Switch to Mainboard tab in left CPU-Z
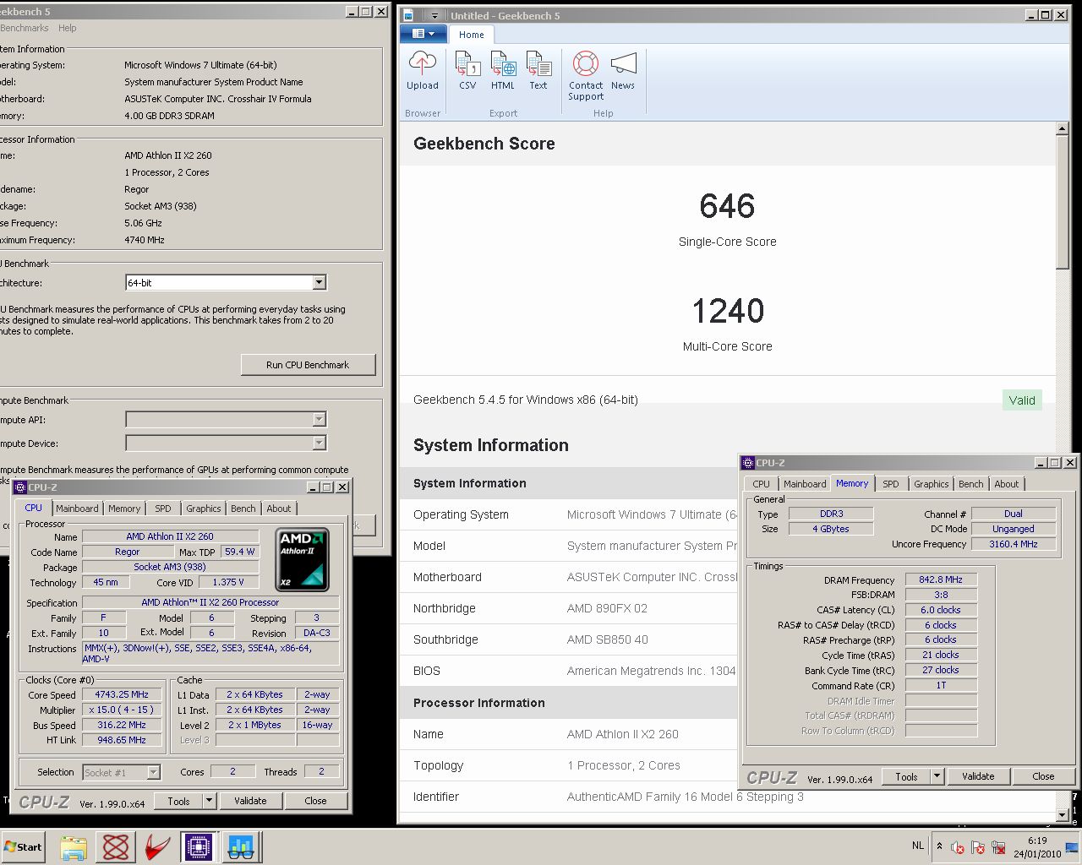This screenshot has height=865, width=1082. [77, 509]
